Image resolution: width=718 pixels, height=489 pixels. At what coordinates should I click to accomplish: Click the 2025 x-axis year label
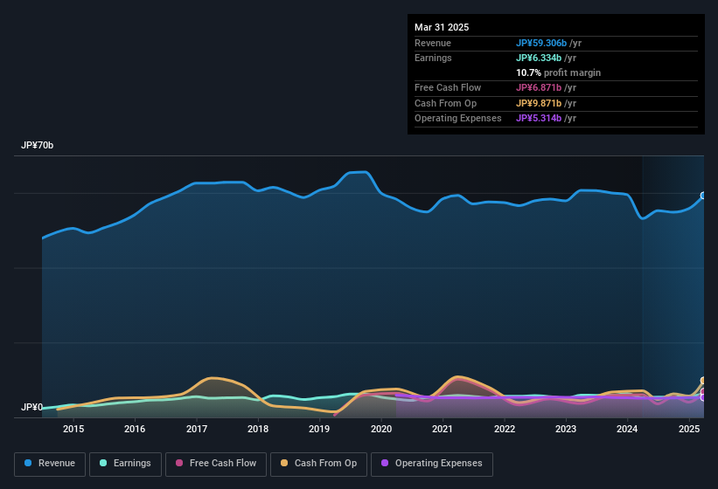click(x=688, y=429)
